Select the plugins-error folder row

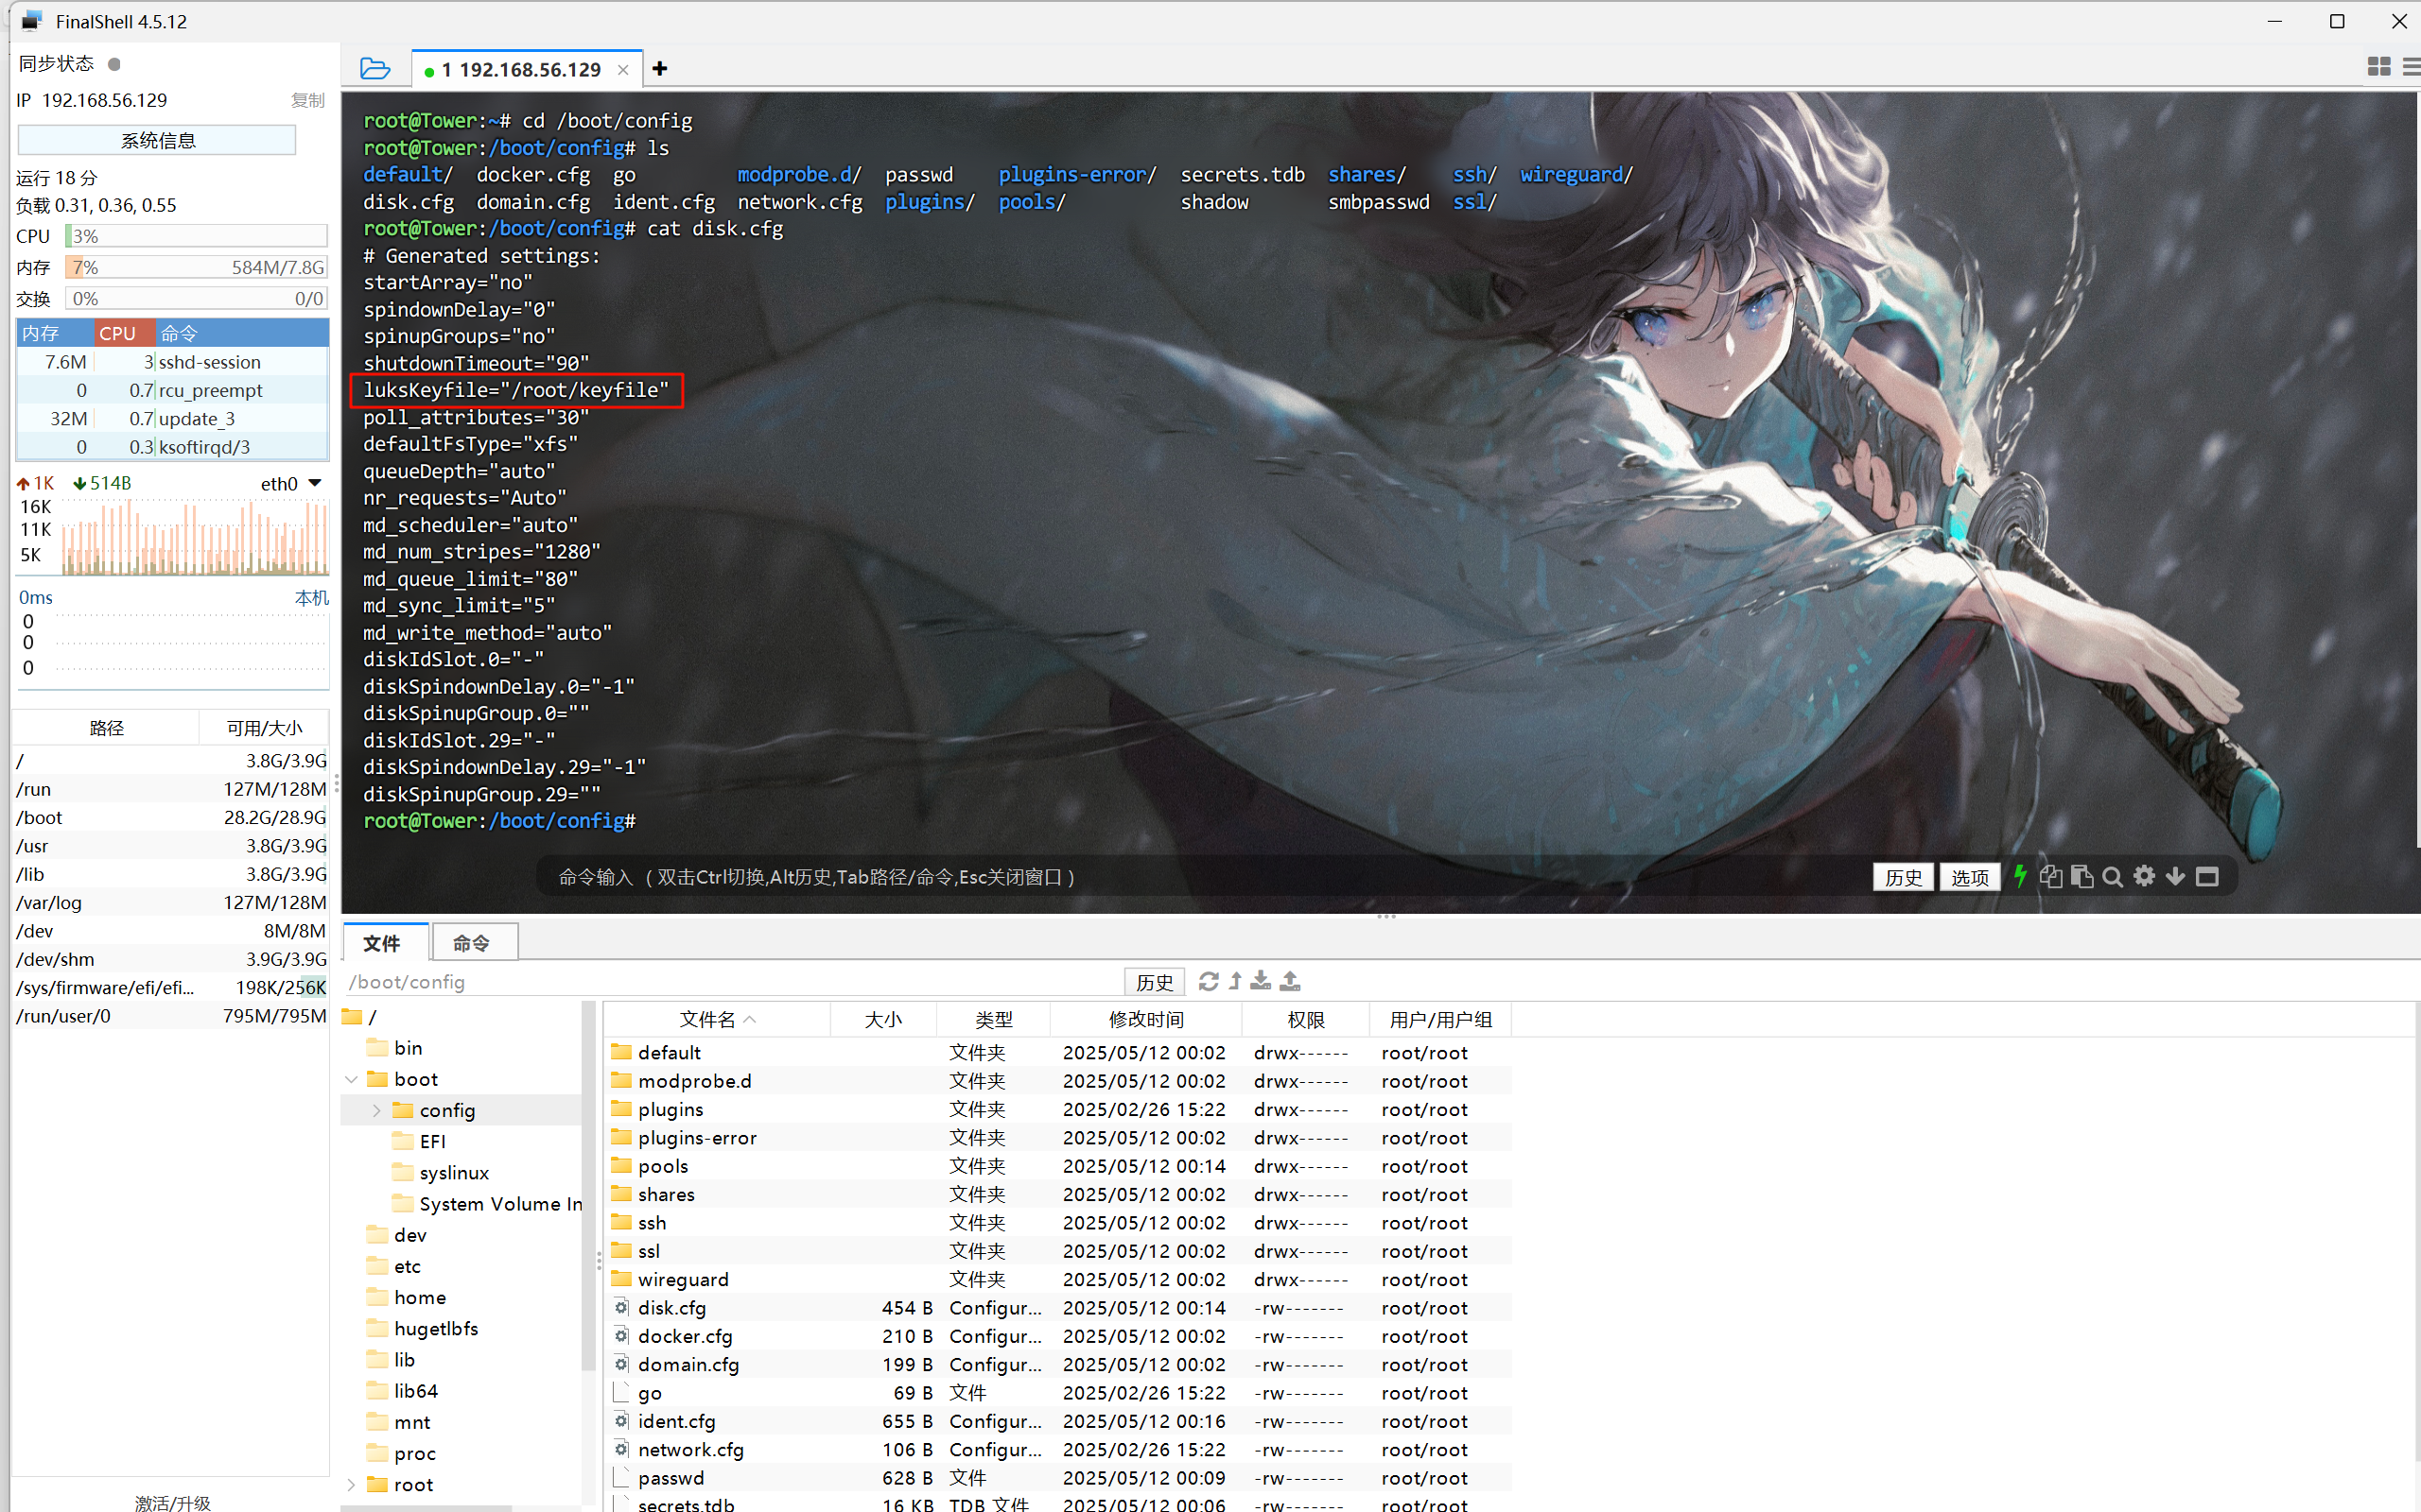coord(1059,1137)
